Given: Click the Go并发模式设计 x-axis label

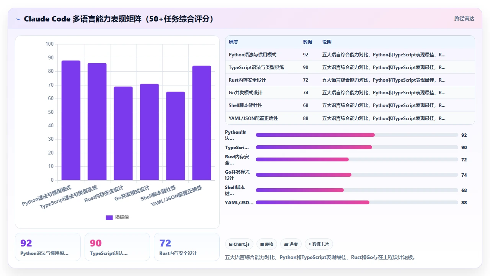Looking at the screenshot, I should pos(132,194).
